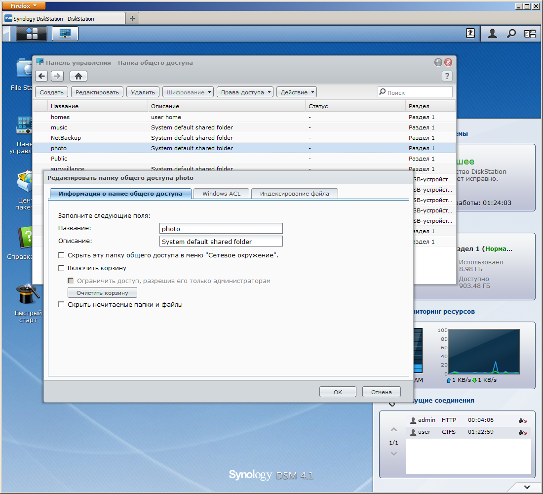The width and height of the screenshot is (543, 494).
Task: Click Очистить корзину button
Action: click(x=102, y=292)
